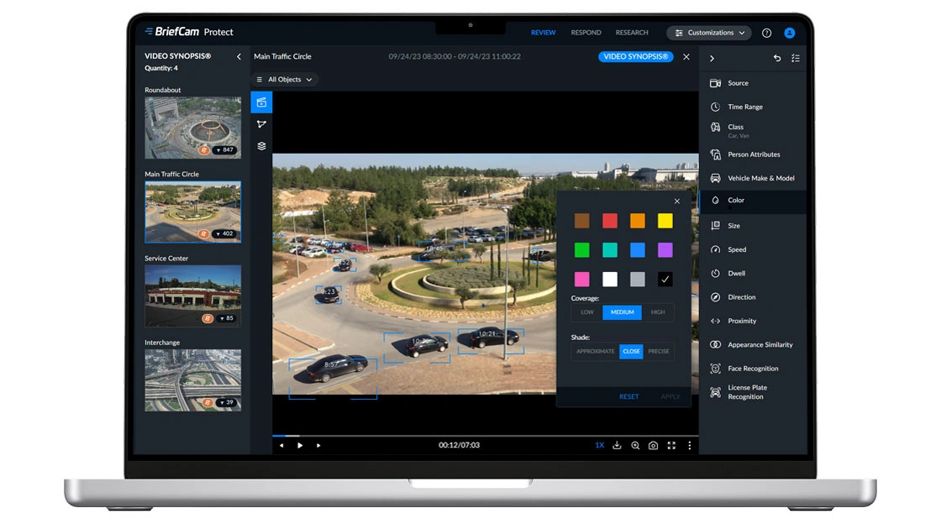Open the License Plate Recognition filter
This screenshot has height=529, width=941.
tap(747, 392)
